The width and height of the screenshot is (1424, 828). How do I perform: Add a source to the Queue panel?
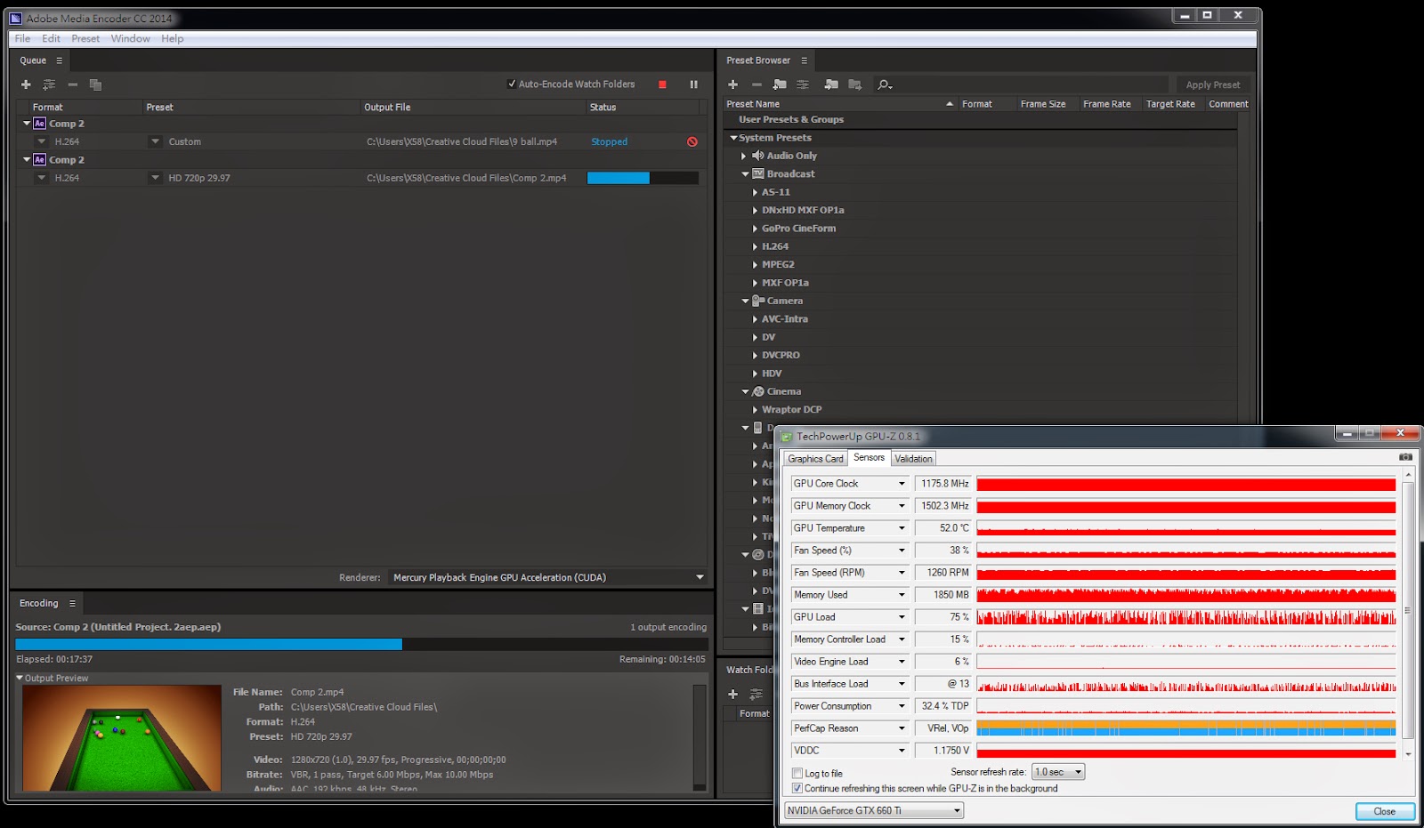pos(26,84)
